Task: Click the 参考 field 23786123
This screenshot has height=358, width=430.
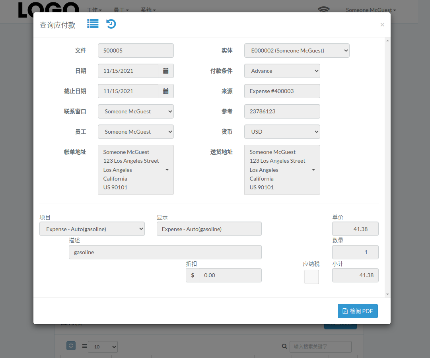Action: click(282, 111)
